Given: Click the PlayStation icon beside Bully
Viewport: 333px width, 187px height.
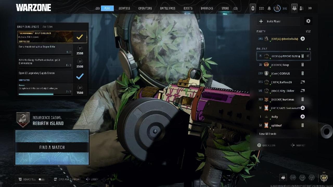Looking at the screenshot, I should [x=303, y=117].
